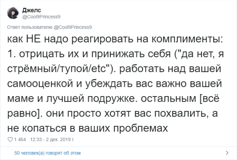This screenshot has width=237, height=160.
Task: Open Джелс profile via avatar picture
Action: coord(13,13)
